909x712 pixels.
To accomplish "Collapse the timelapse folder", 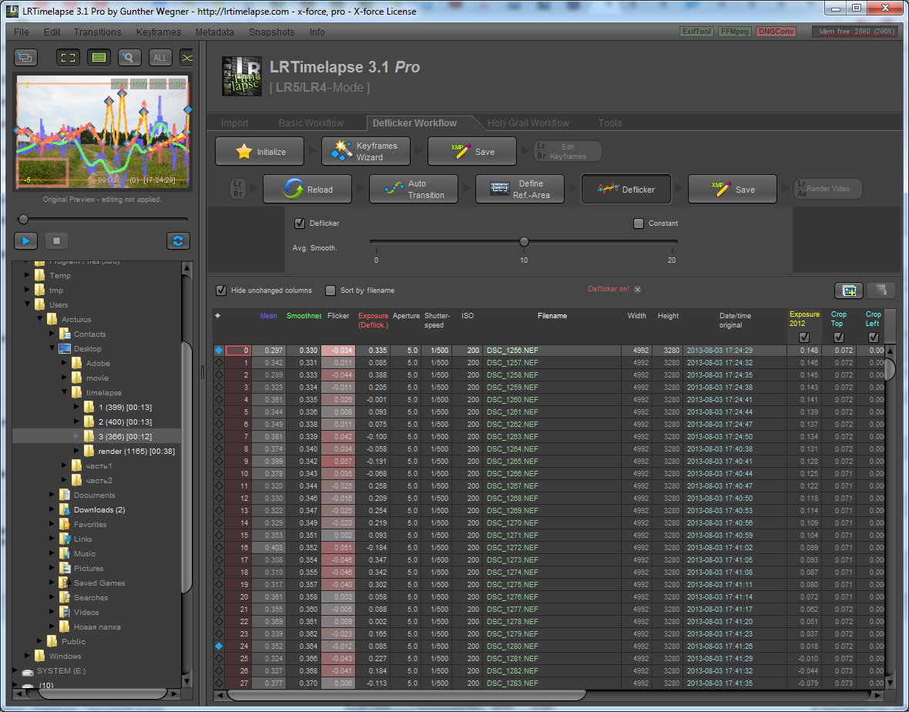I will point(65,393).
